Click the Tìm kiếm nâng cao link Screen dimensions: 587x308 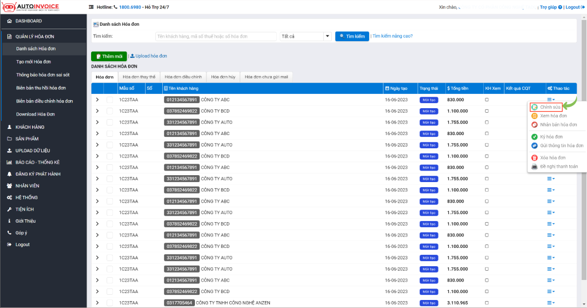point(393,36)
